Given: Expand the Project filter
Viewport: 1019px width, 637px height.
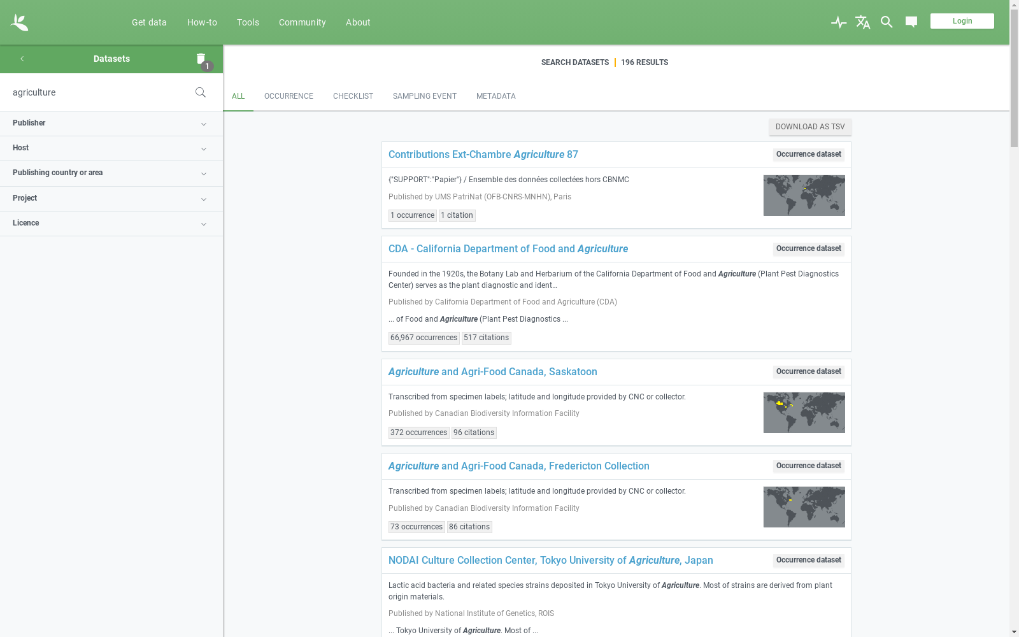Looking at the screenshot, I should tap(111, 199).
